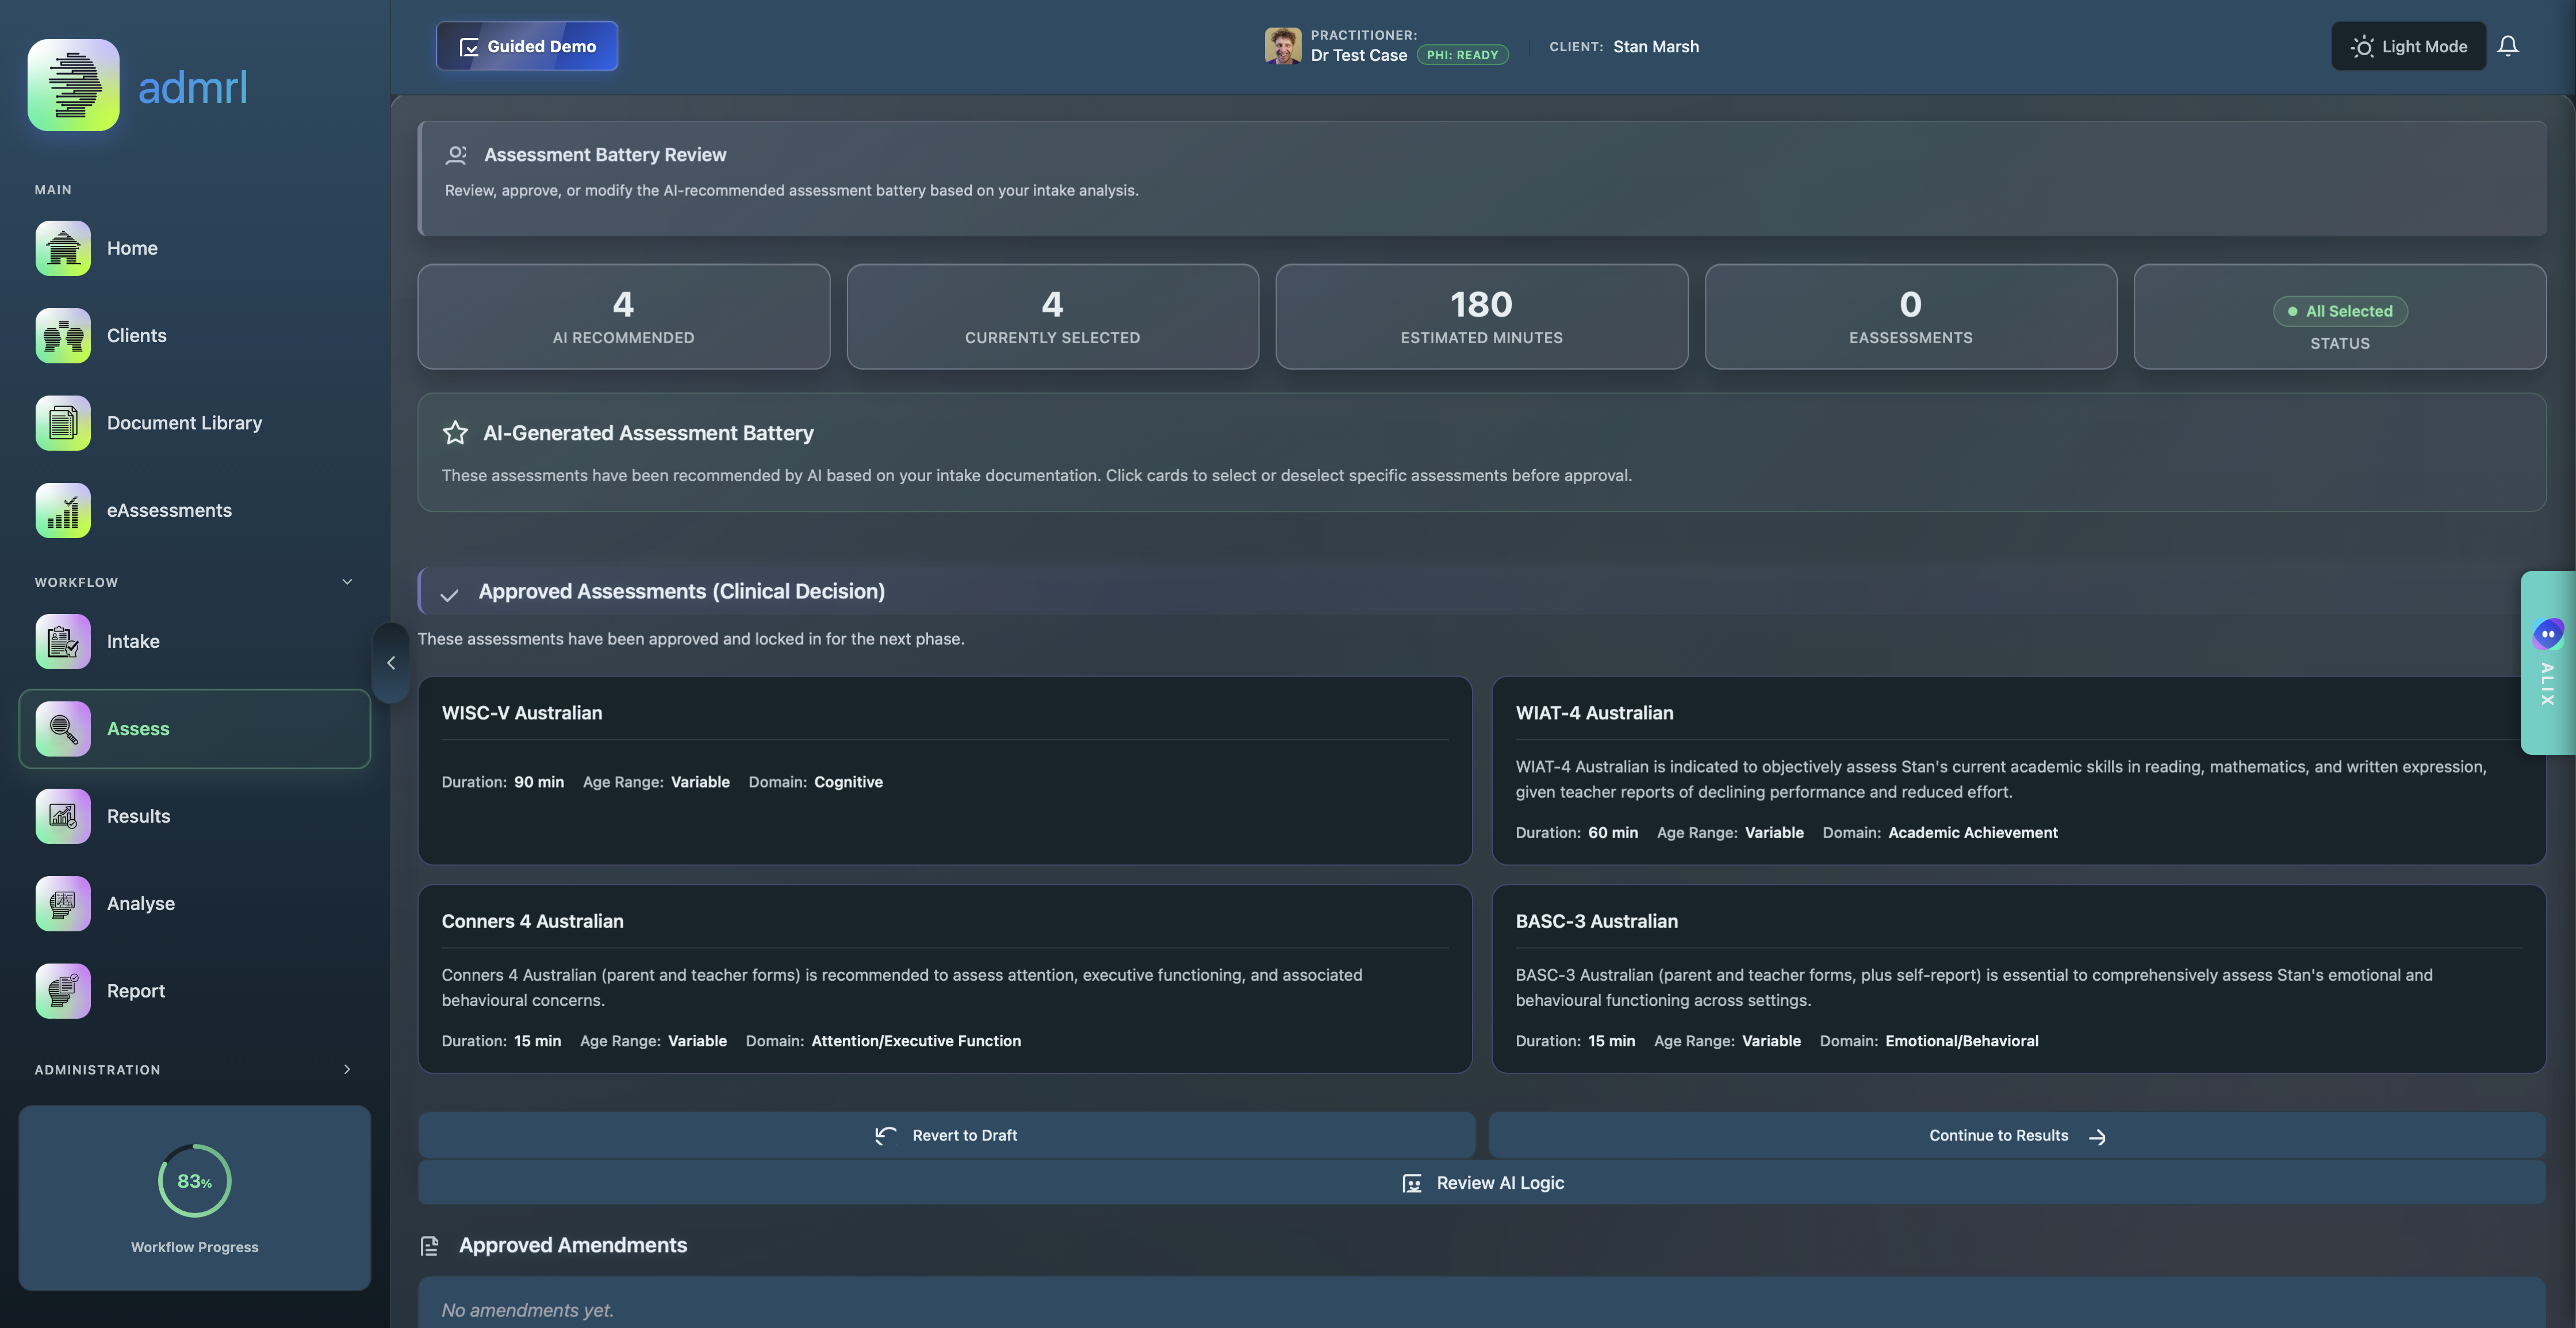Toggle Light Mode theme

tap(2408, 46)
